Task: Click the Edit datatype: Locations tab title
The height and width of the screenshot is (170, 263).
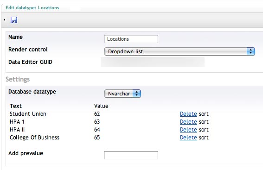Action: (x=32, y=8)
